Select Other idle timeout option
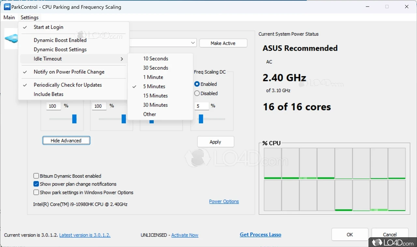 (160, 114)
